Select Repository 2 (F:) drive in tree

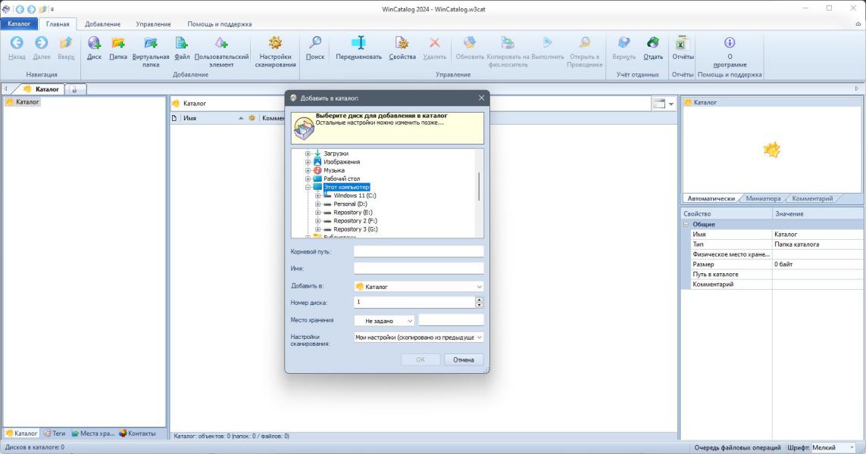(x=355, y=221)
